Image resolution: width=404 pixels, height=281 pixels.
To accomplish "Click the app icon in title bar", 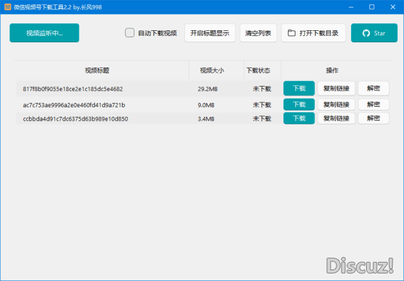I will click(x=7, y=6).
